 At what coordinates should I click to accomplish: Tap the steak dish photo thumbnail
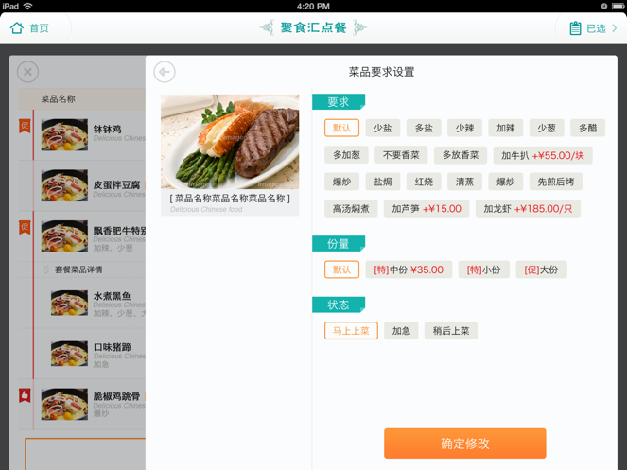point(230,142)
